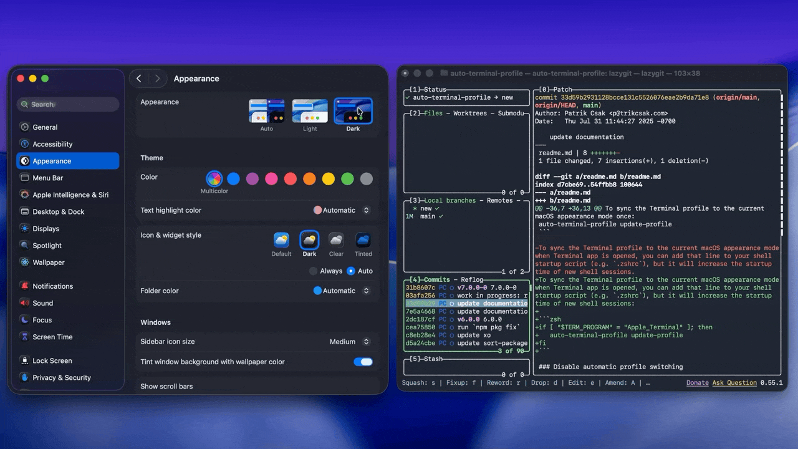
Task: Pick the green theme color swatch
Action: coord(347,179)
